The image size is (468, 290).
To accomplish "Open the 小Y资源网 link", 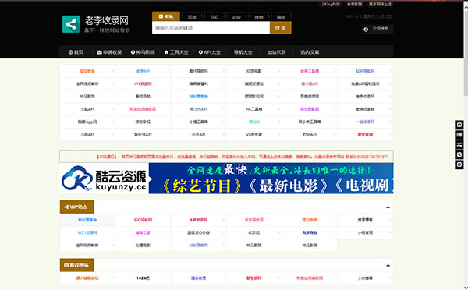I will point(143,84).
